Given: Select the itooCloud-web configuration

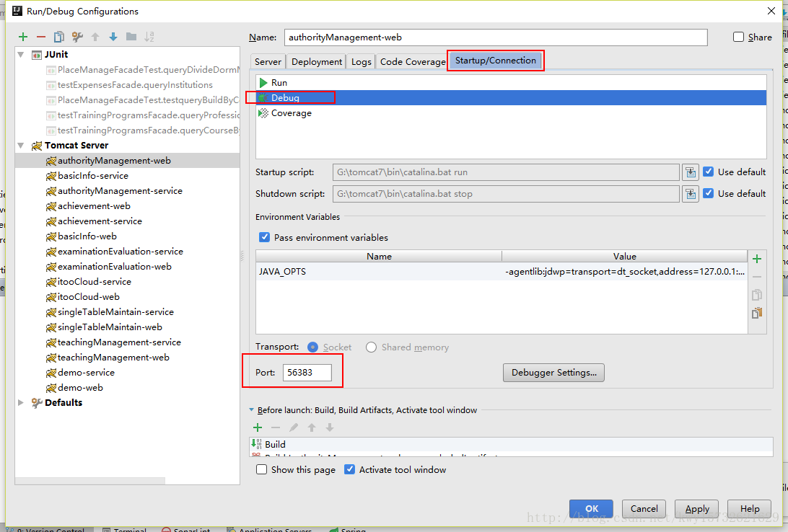Looking at the screenshot, I should pyautogui.click(x=89, y=296).
